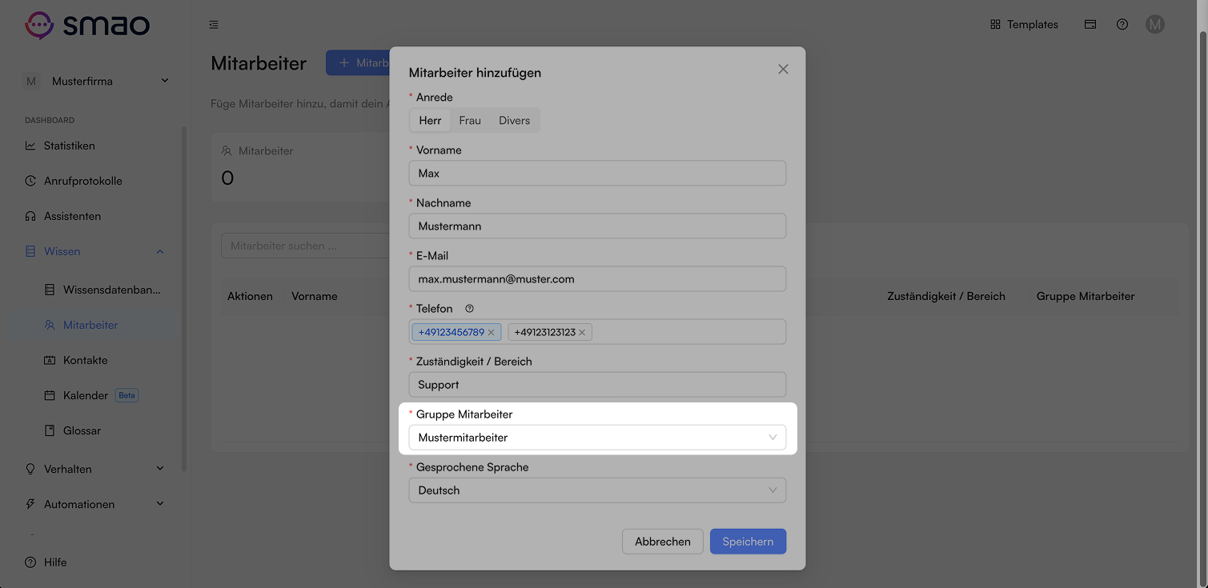
Task: Select Herr as Anrede
Action: click(x=430, y=120)
